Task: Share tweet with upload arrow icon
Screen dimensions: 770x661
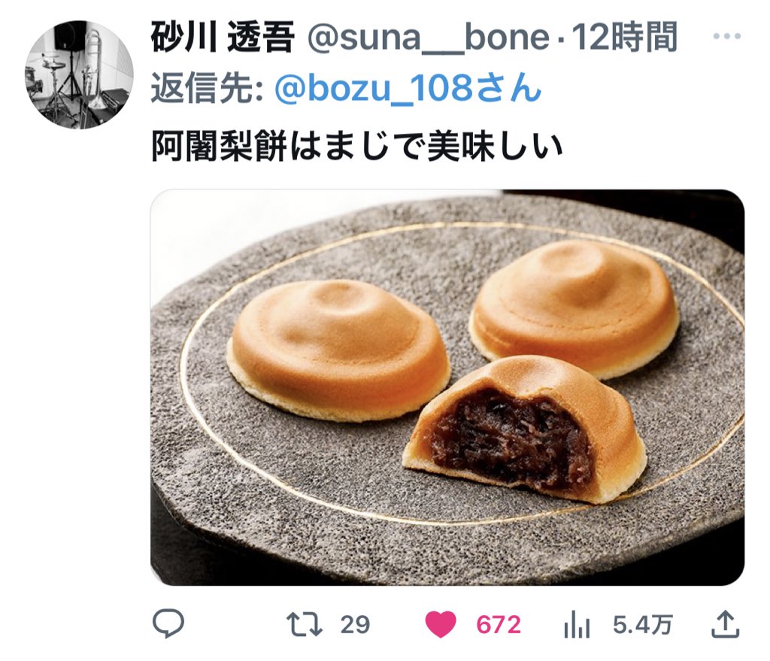Action: point(726,624)
